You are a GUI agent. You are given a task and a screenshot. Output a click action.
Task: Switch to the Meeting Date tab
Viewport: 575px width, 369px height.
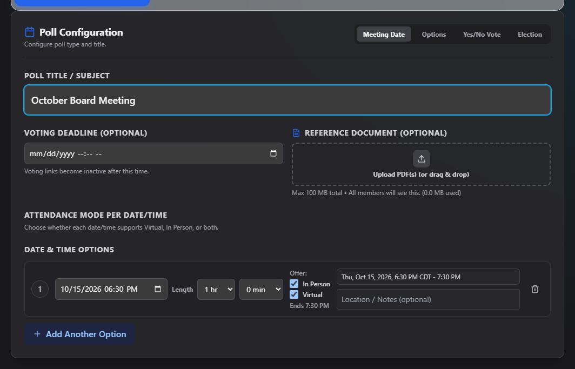click(x=384, y=34)
